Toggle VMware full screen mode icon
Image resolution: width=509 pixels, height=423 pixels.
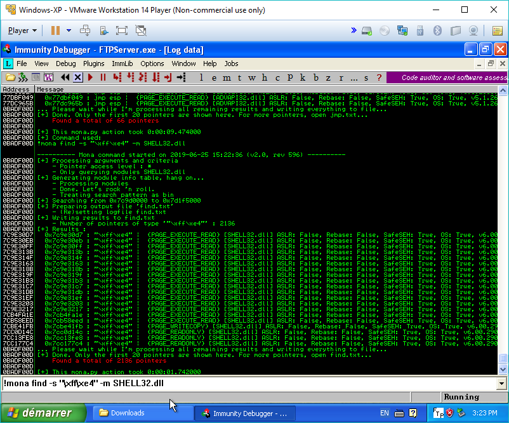(x=122, y=30)
